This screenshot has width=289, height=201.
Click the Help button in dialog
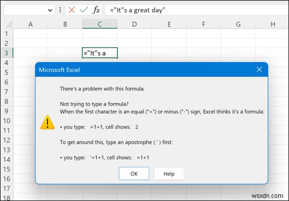click(169, 173)
